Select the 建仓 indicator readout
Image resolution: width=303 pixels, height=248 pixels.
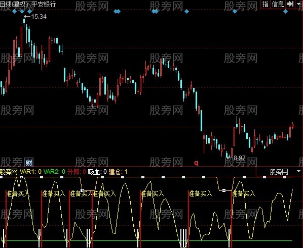click(x=118, y=172)
